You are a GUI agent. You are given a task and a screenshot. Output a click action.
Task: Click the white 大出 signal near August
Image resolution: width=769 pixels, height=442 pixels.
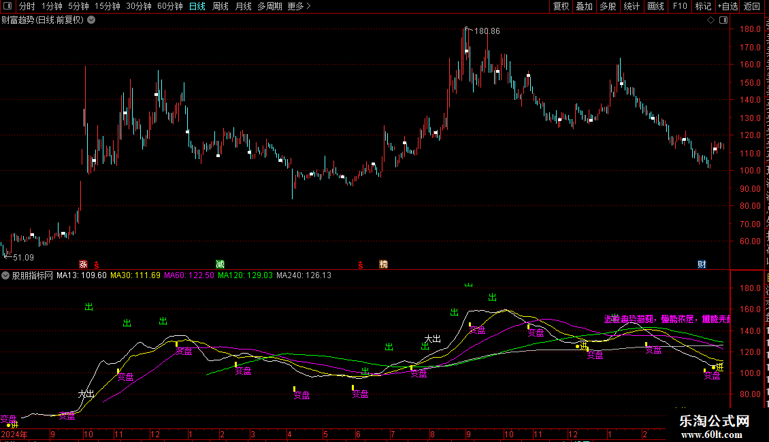click(x=433, y=339)
